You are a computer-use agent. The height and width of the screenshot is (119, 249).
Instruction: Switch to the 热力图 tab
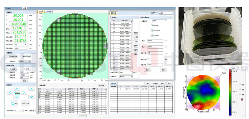pos(49,11)
